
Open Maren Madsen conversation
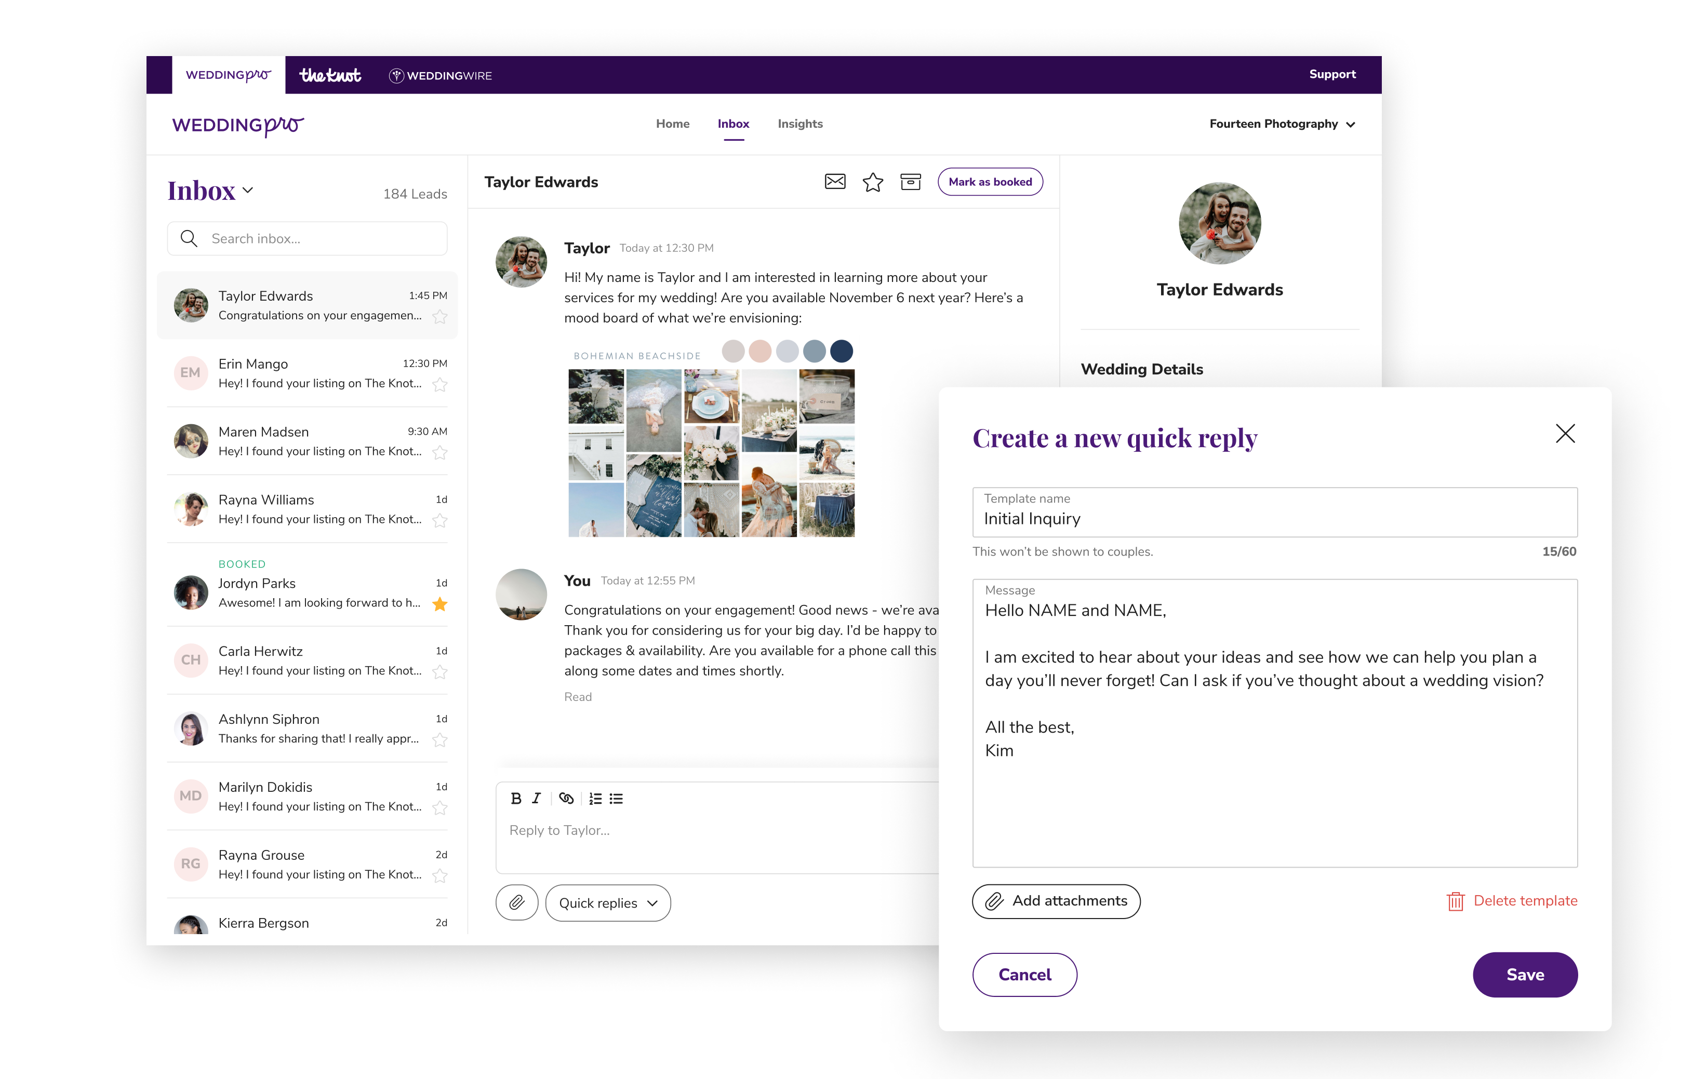[x=307, y=441]
